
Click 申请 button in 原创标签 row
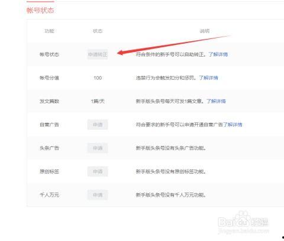pyautogui.click(x=98, y=171)
